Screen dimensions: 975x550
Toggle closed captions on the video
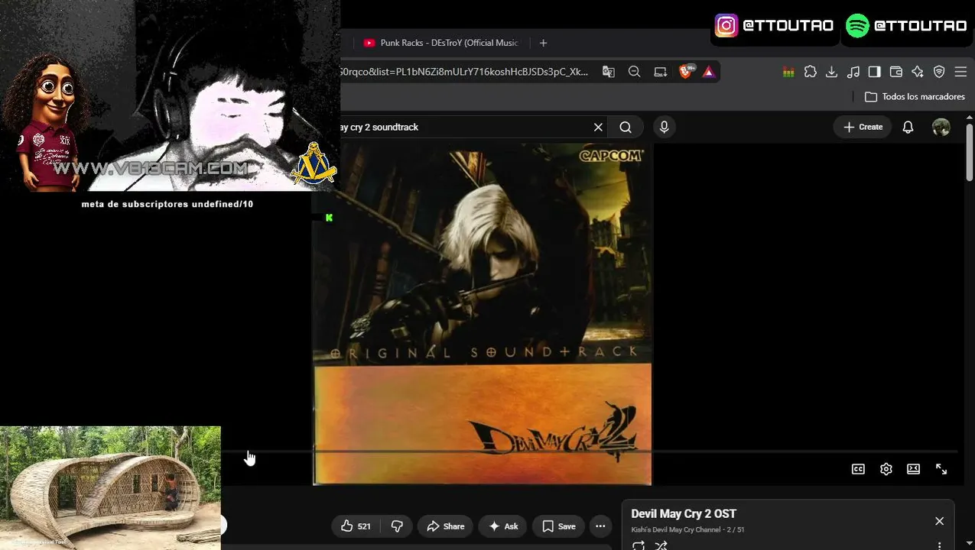pos(858,469)
